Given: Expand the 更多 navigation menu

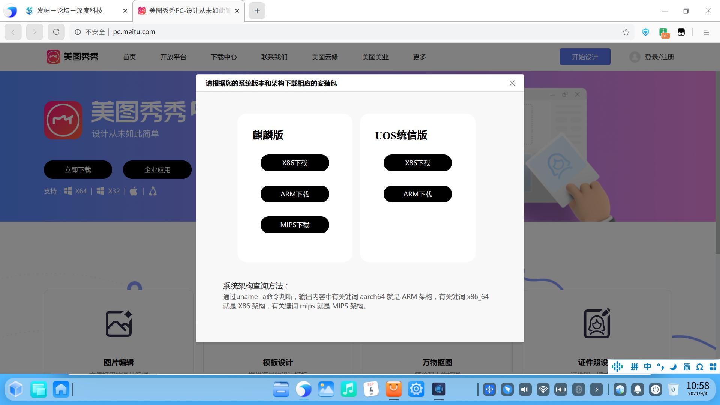Looking at the screenshot, I should (x=419, y=57).
